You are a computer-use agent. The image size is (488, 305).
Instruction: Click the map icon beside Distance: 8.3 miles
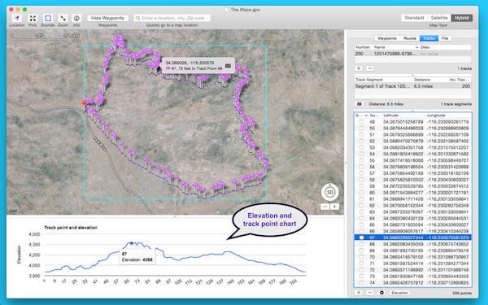(x=359, y=104)
